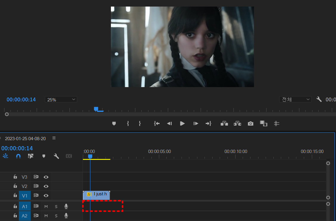Enable voice-over record on A2
This screenshot has height=221, width=336.
coord(66,215)
